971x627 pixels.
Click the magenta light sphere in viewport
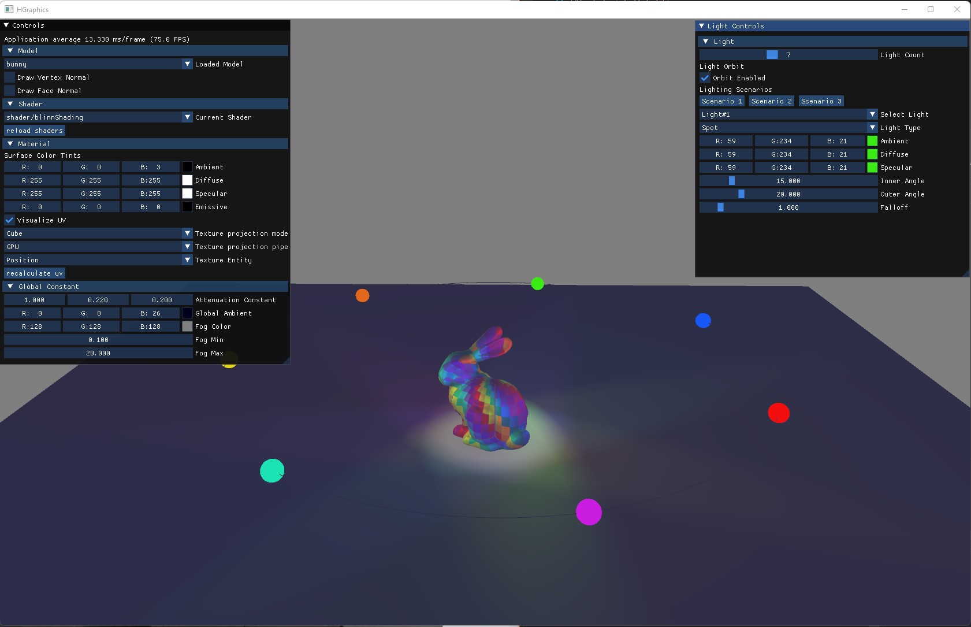tap(589, 512)
